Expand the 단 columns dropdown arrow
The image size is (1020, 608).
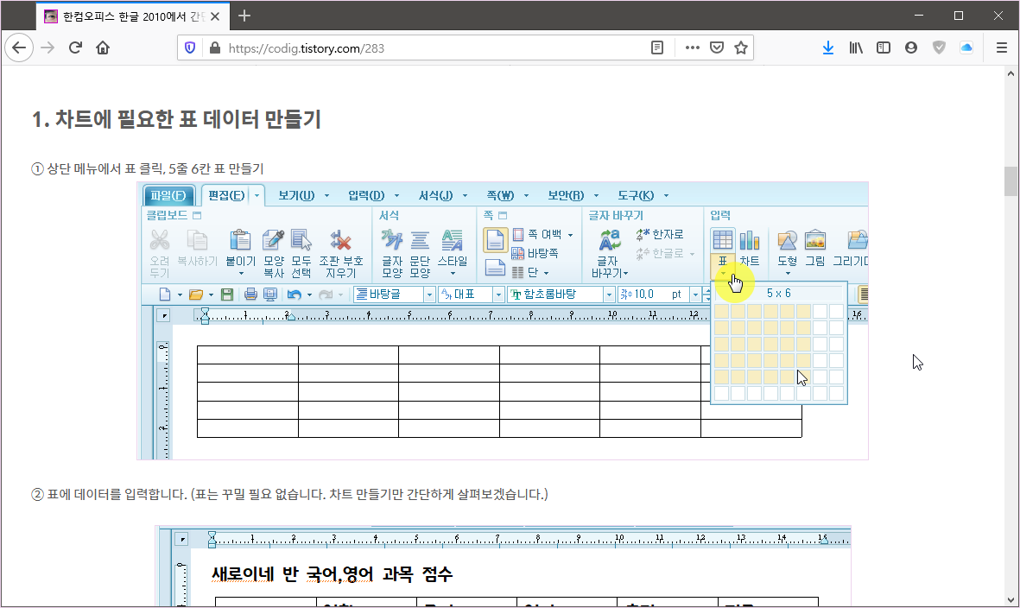[x=546, y=273]
